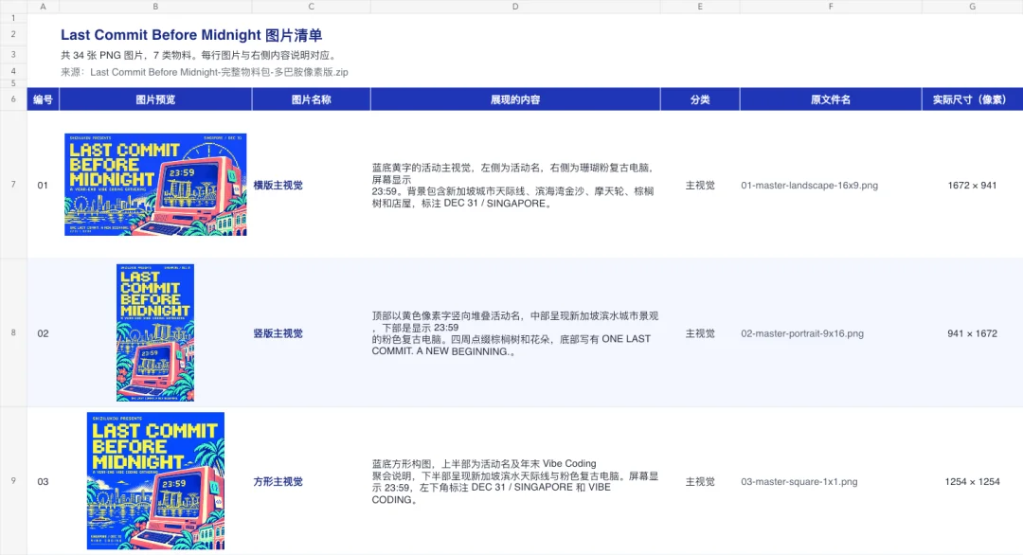
Task: Select column F header
Action: click(x=831, y=7)
